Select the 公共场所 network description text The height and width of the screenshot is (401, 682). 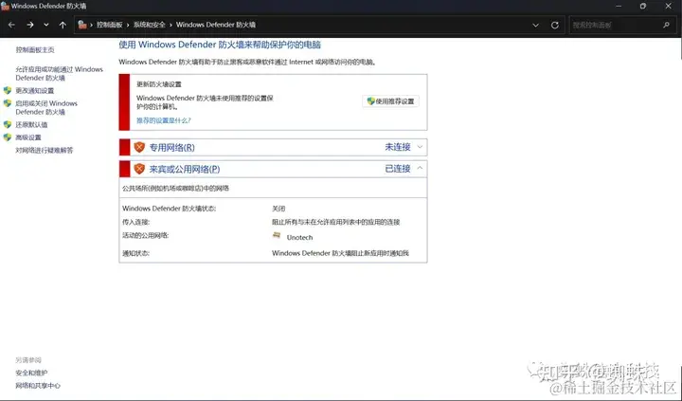coord(176,189)
